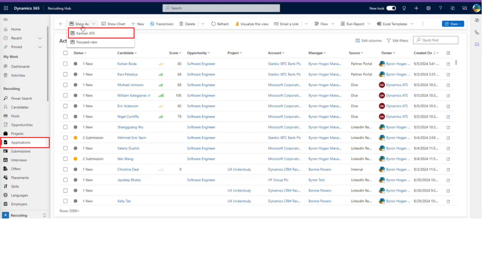Open Power Search in sidebar

[x=21, y=98]
